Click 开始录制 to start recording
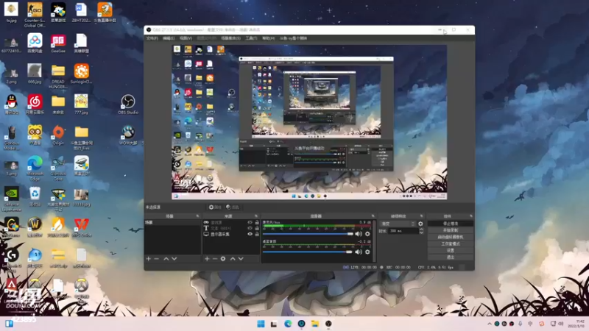Image resolution: width=589 pixels, height=331 pixels. coord(451,230)
